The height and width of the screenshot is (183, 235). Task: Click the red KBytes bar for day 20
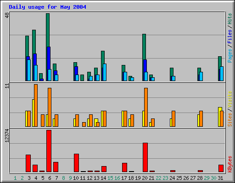[x=145, y=157]
